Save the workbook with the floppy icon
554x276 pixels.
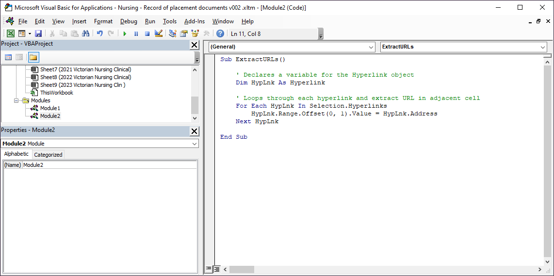click(x=38, y=33)
